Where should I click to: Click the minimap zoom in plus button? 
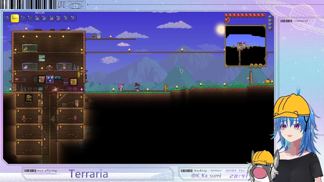tap(260, 66)
